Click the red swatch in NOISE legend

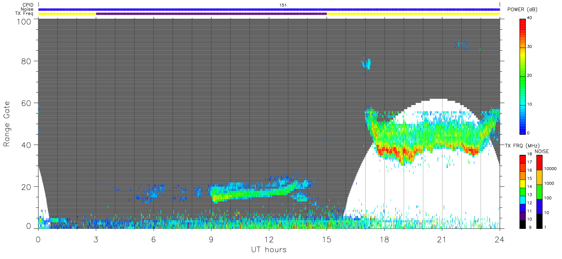tap(539, 162)
